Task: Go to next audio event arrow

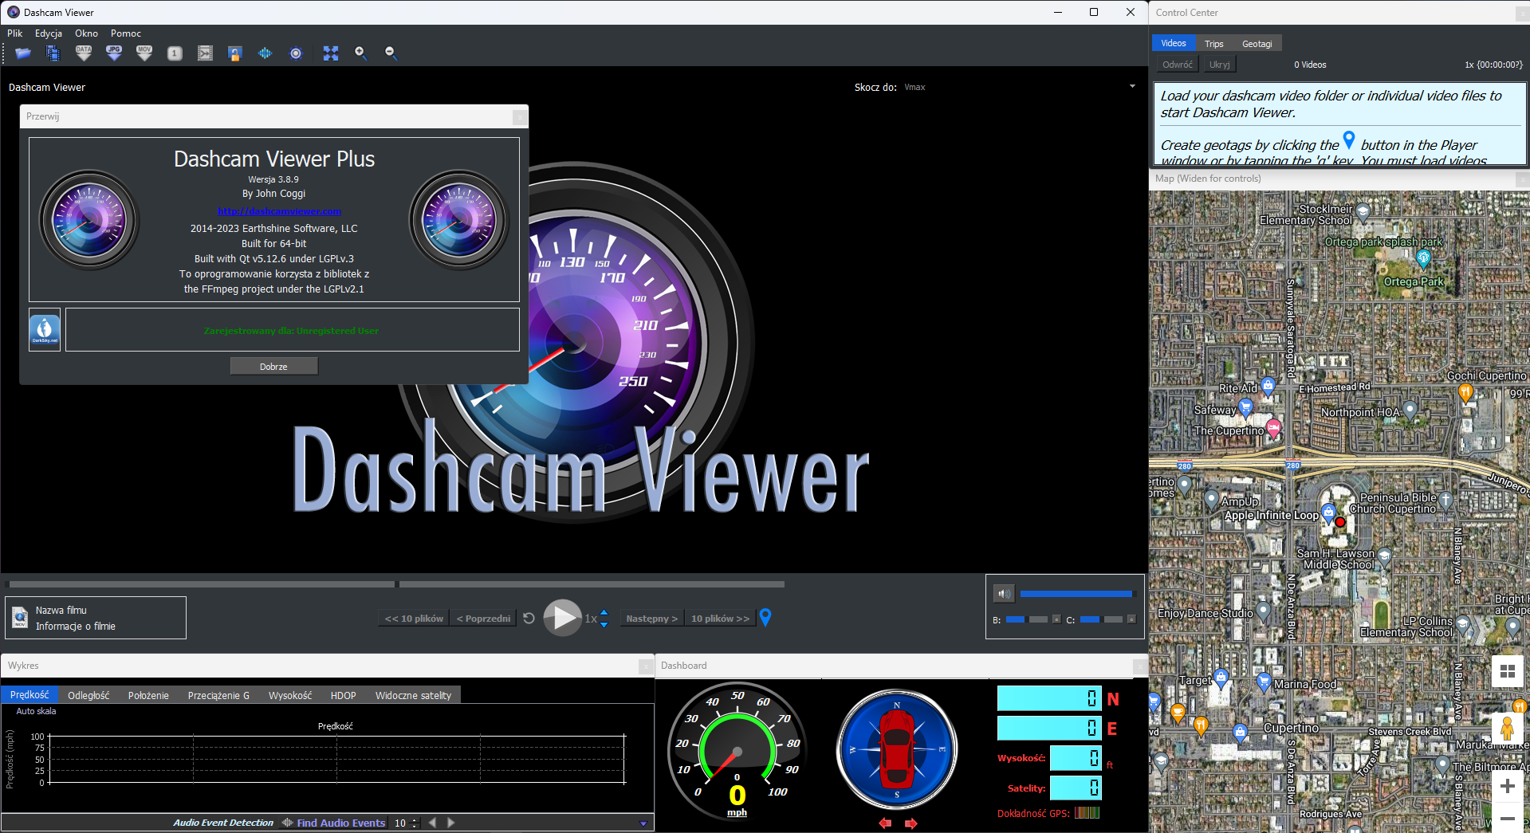Action: coord(450,823)
